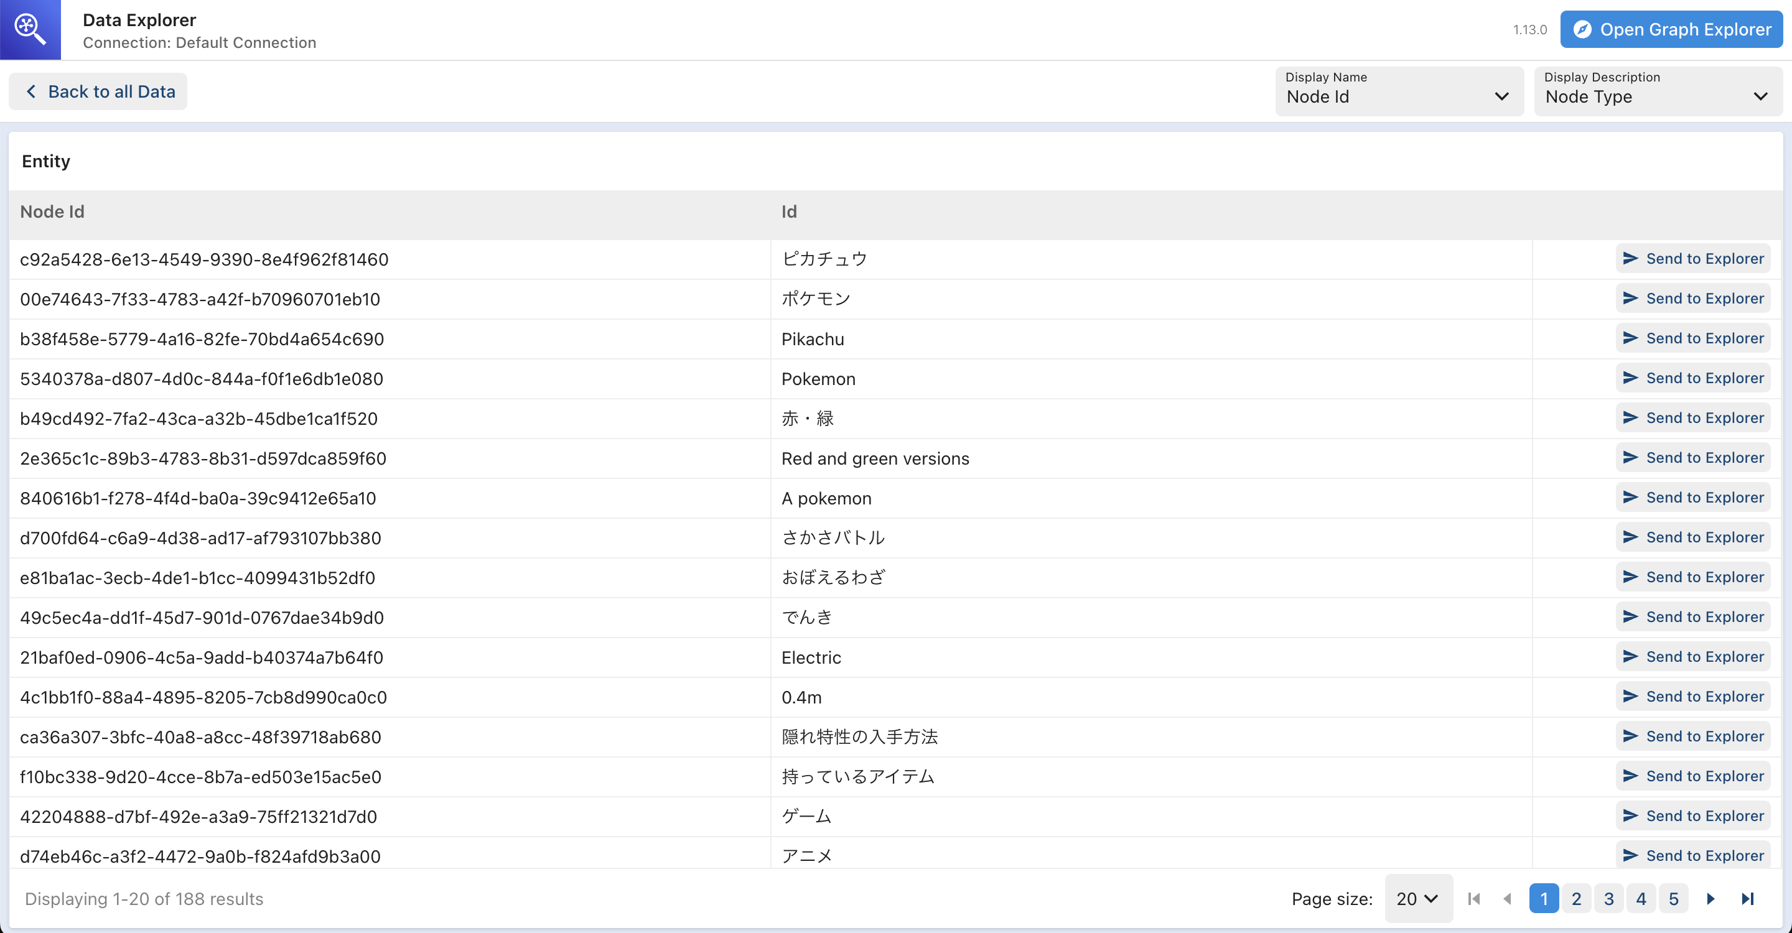The width and height of the screenshot is (1792, 933).
Task: Click the Data Explorer magnifier logo icon
Action: pyautogui.click(x=30, y=29)
